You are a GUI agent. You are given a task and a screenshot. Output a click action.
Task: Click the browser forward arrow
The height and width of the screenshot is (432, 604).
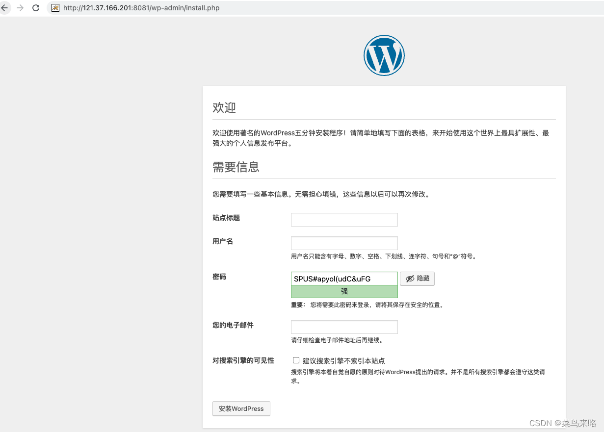pos(20,8)
